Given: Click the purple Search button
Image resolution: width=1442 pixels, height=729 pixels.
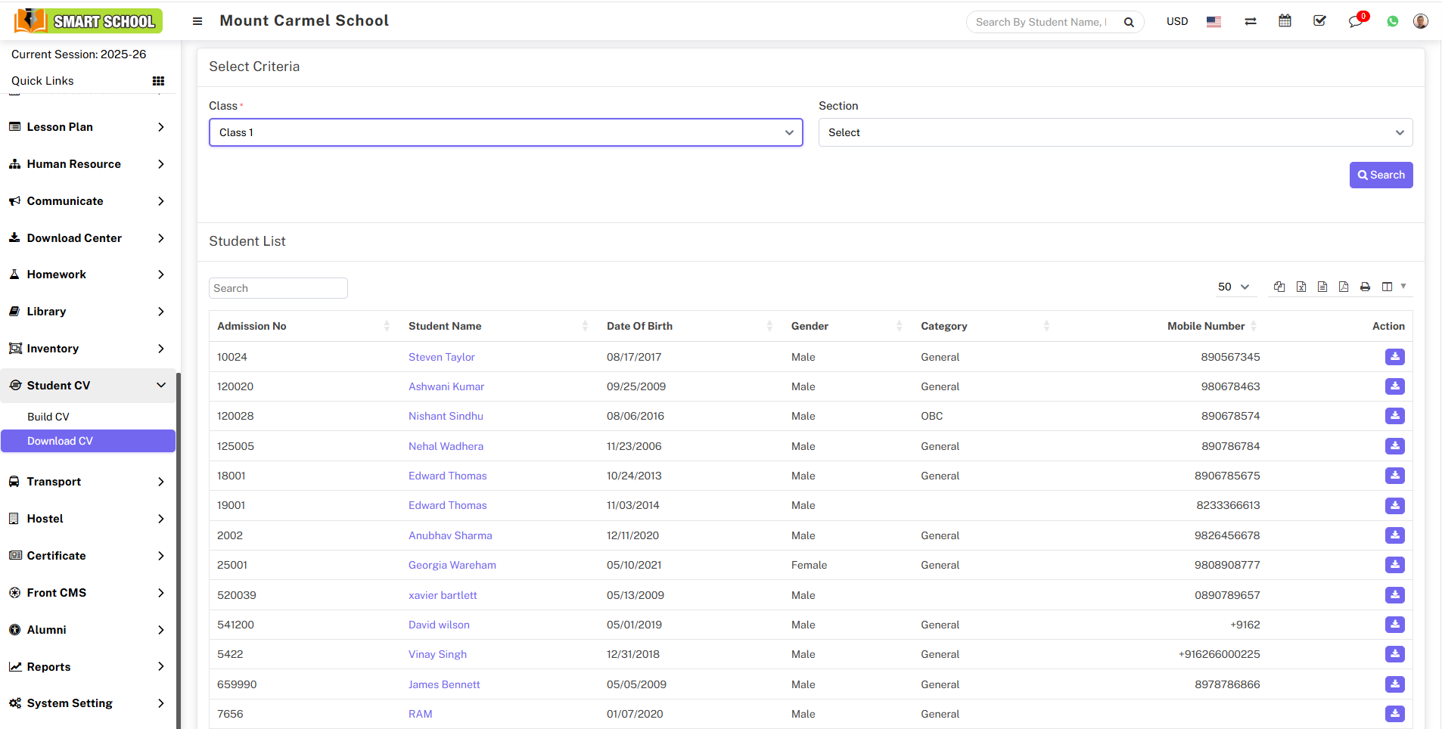Looking at the screenshot, I should (x=1381, y=175).
